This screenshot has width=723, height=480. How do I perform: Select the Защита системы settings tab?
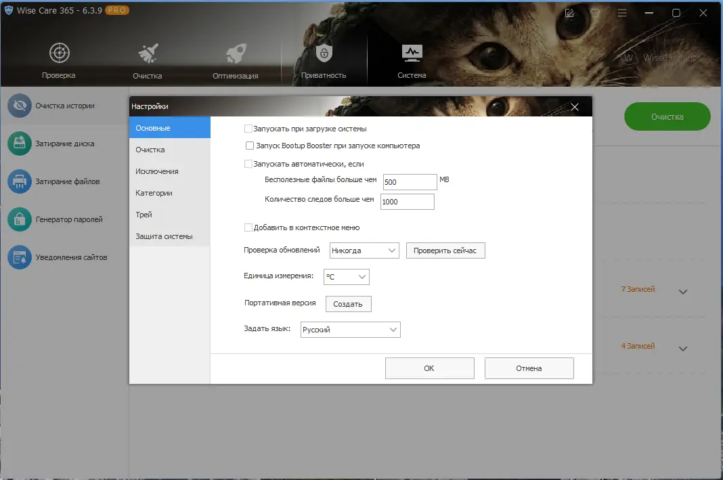point(170,236)
